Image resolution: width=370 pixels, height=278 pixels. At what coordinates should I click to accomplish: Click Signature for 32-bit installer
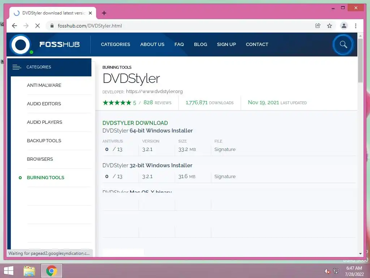pyautogui.click(x=225, y=177)
